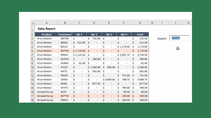
Task: Select the ANTON customer cell
Action: tap(65, 39)
